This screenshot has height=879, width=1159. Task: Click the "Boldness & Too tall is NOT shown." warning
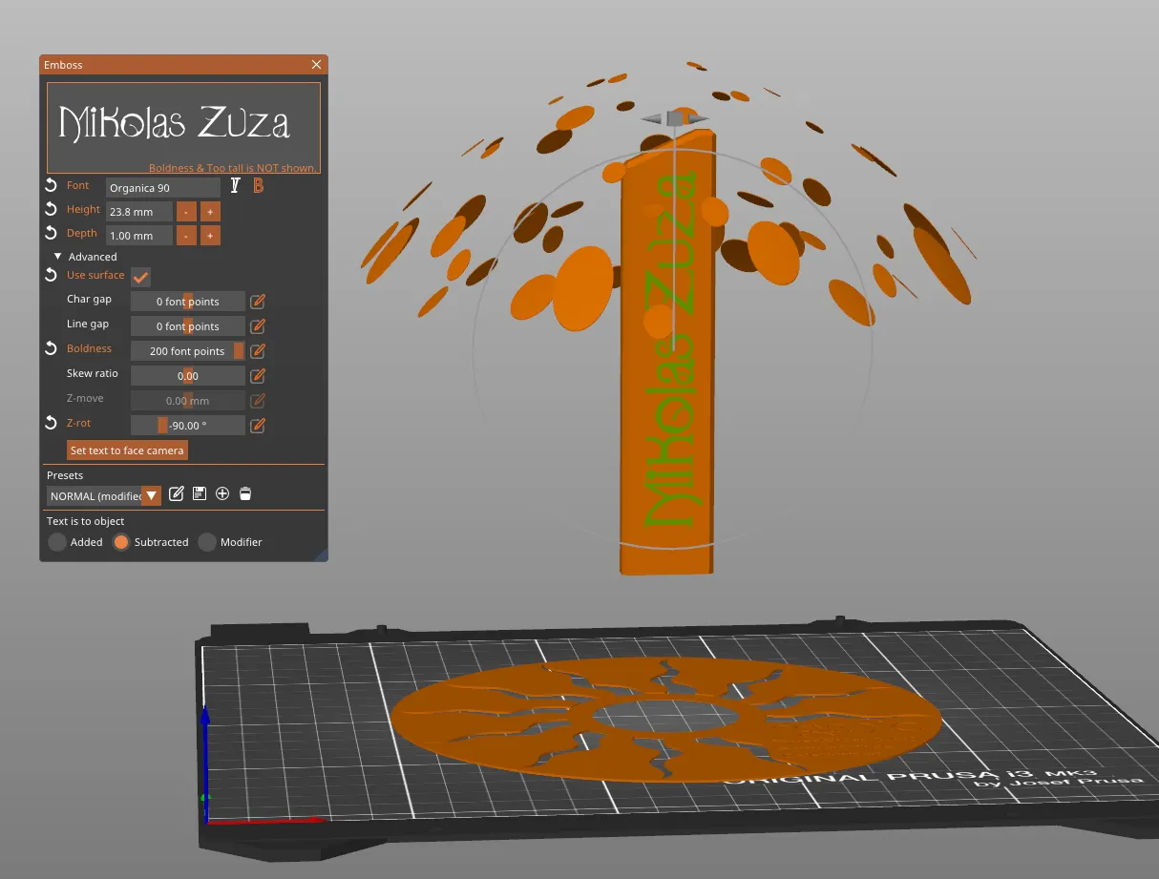click(233, 168)
